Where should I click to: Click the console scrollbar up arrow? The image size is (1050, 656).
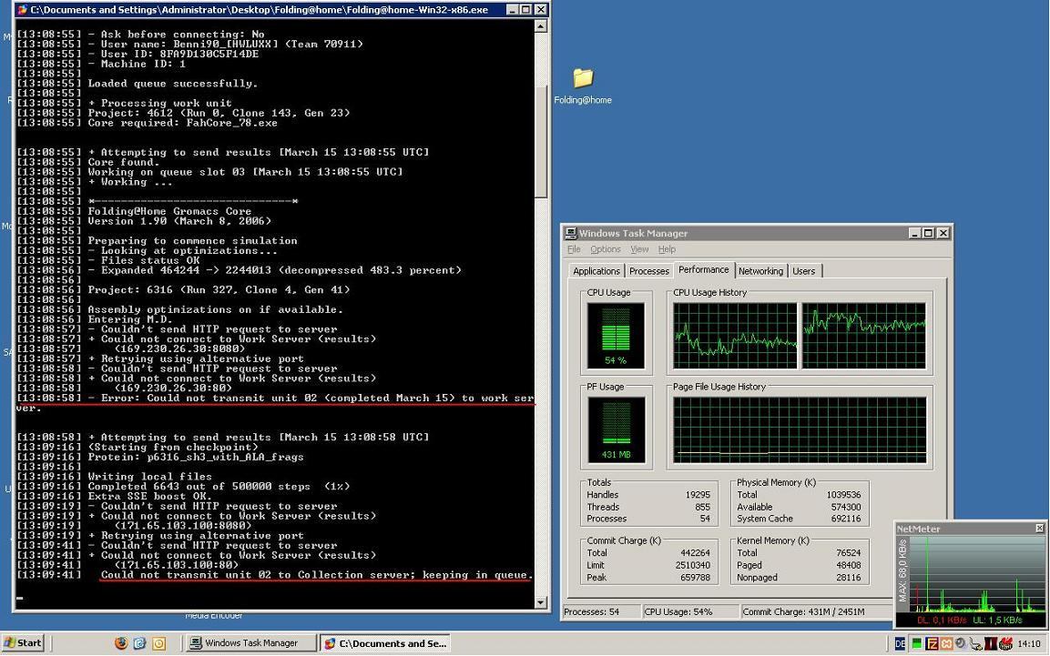pos(540,26)
